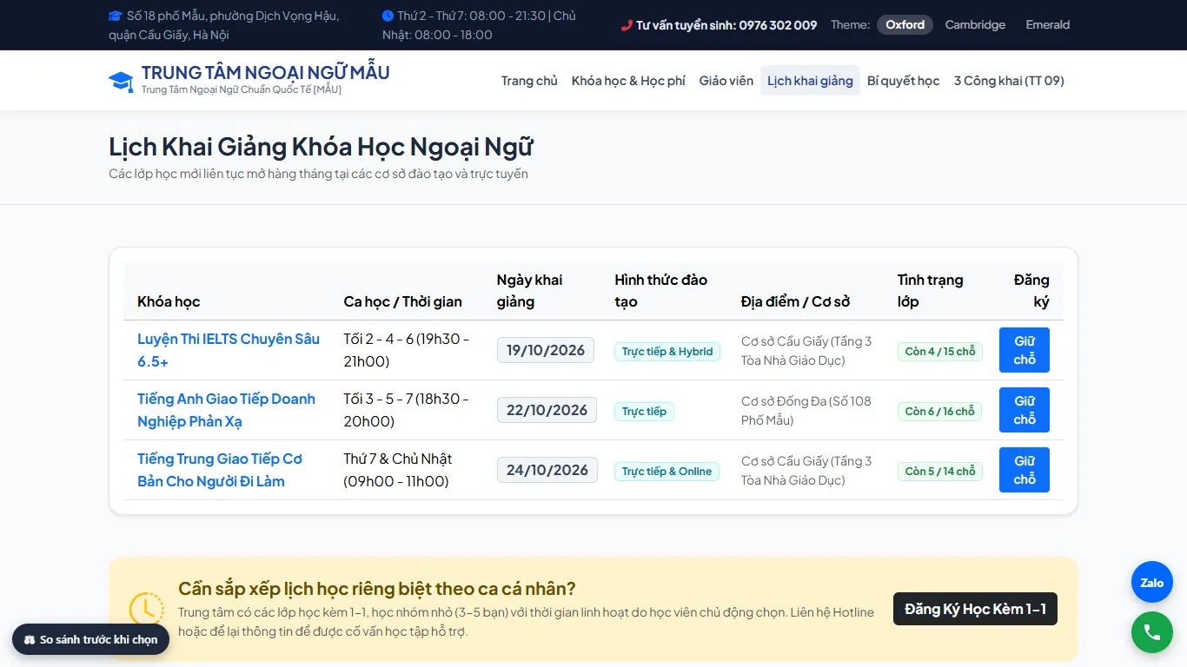This screenshot has width=1187, height=667.
Task: Select the Lịch khai giảng menu item
Action: pos(810,81)
